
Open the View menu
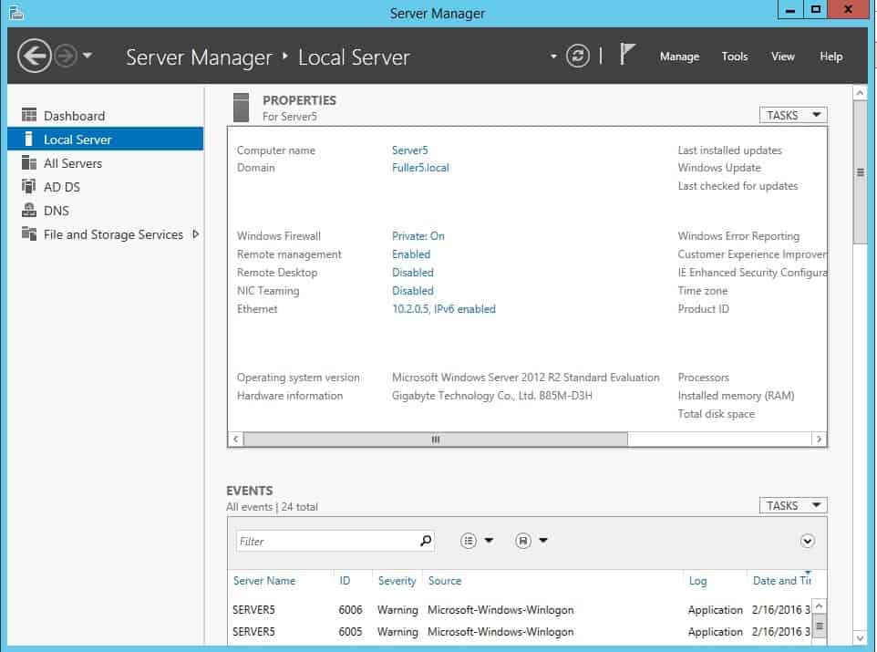point(782,57)
